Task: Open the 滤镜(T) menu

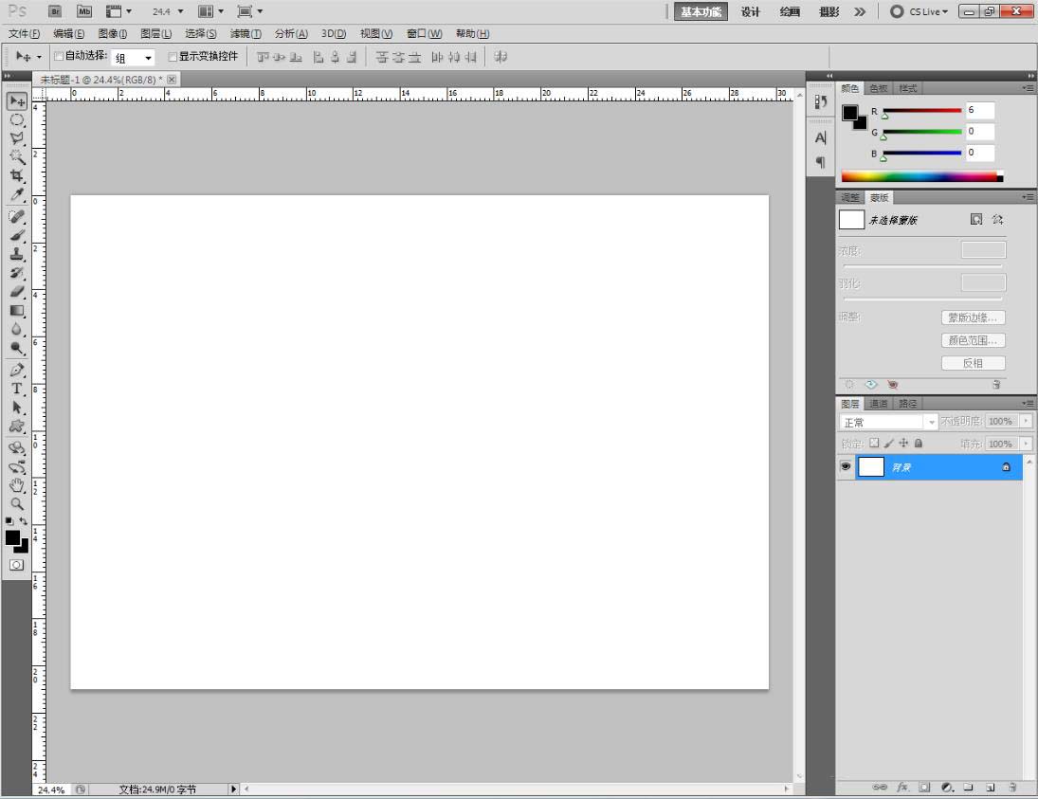Action: coord(246,34)
